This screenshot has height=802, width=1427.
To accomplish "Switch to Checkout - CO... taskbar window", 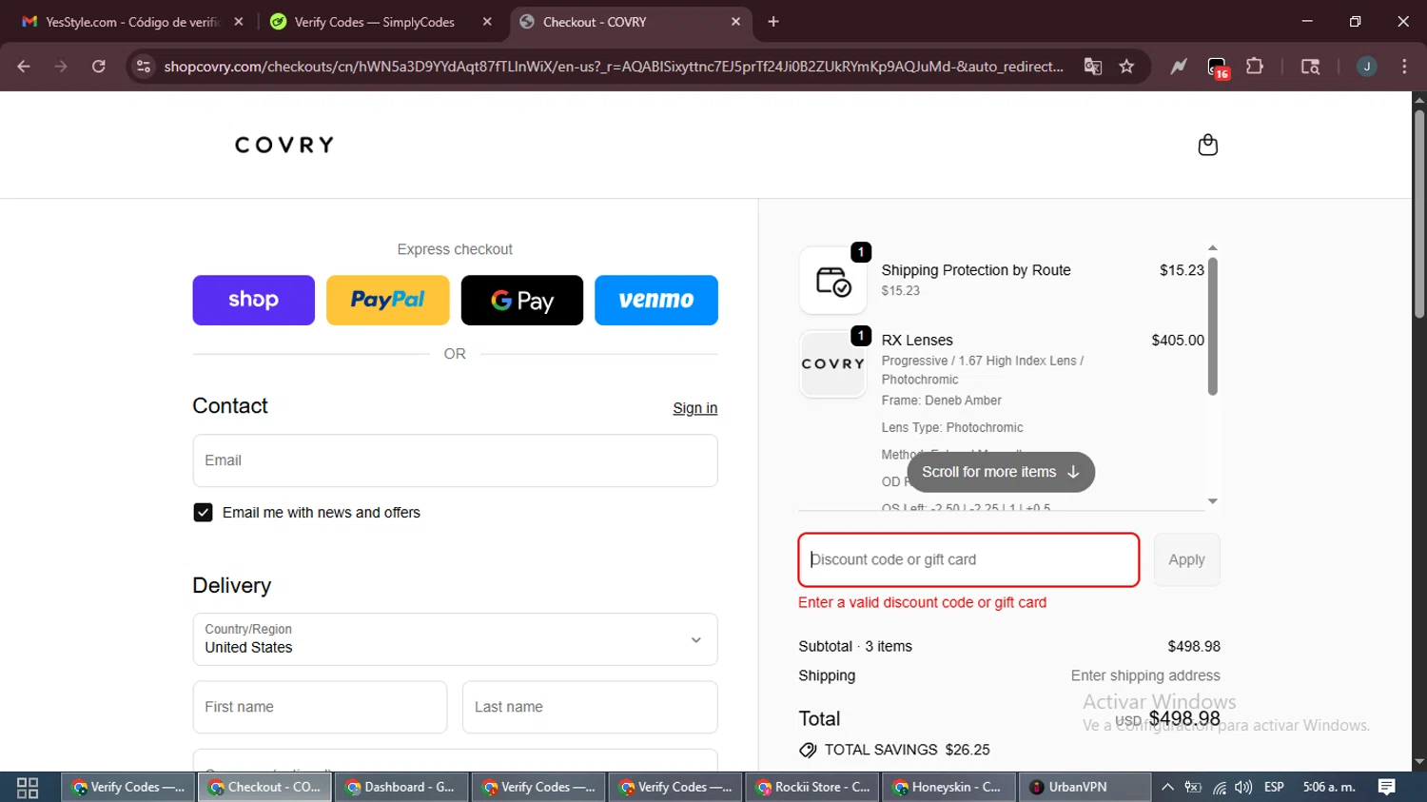I will 265,788.
